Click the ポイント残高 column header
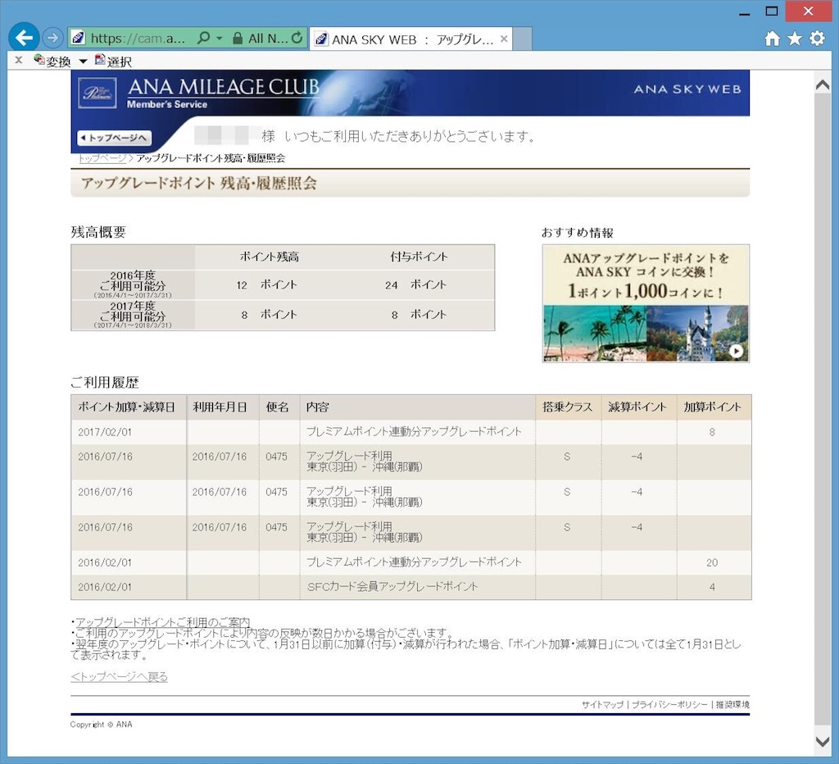The height and width of the screenshot is (764, 839). [269, 257]
